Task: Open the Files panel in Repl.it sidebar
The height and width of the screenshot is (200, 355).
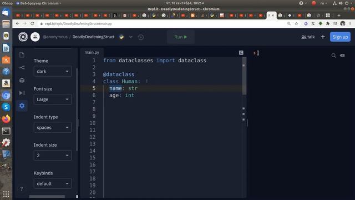Action: click(x=22, y=54)
